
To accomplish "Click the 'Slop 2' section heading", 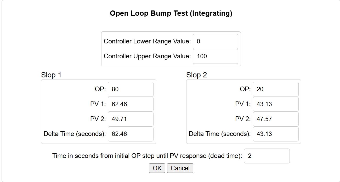I will 196,75.
